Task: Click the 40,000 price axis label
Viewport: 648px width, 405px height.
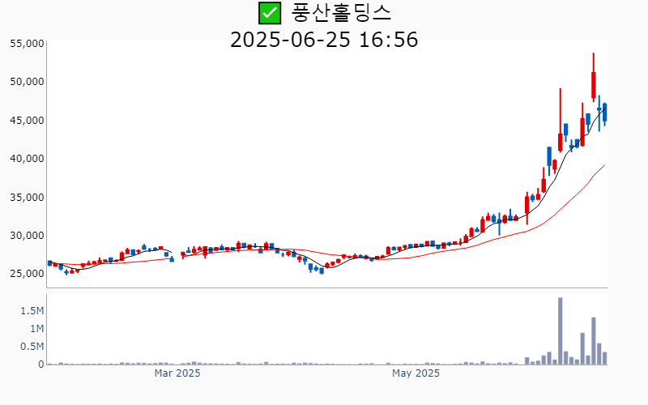Action: pos(27,159)
